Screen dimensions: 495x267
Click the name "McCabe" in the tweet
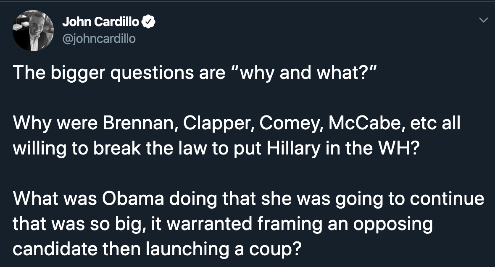click(367, 123)
